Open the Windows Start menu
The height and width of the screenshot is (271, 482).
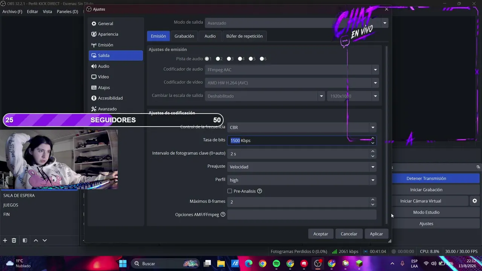pyautogui.click(x=123, y=263)
